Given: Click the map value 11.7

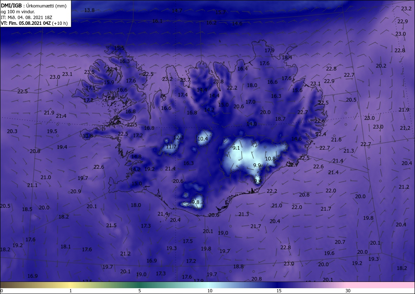Looking at the screenshot, I should pos(171,146).
